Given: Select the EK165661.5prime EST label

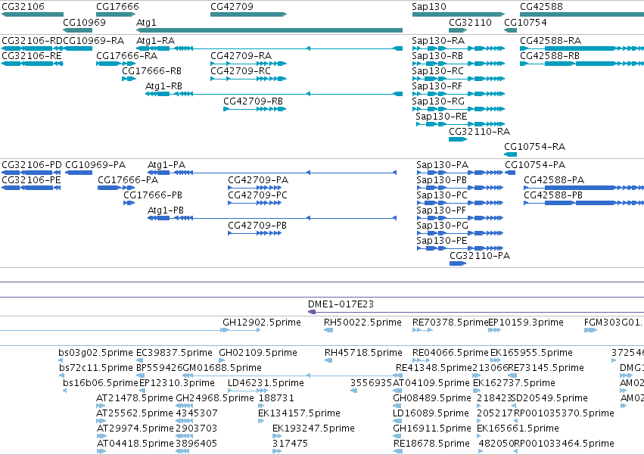Looking at the screenshot, I should point(518,429).
